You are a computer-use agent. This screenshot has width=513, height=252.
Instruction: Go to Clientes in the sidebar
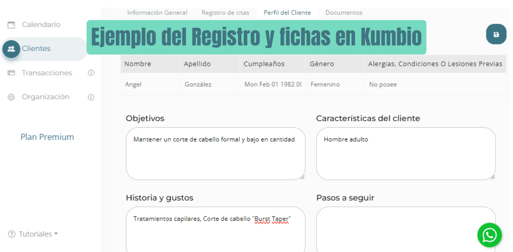tap(36, 49)
